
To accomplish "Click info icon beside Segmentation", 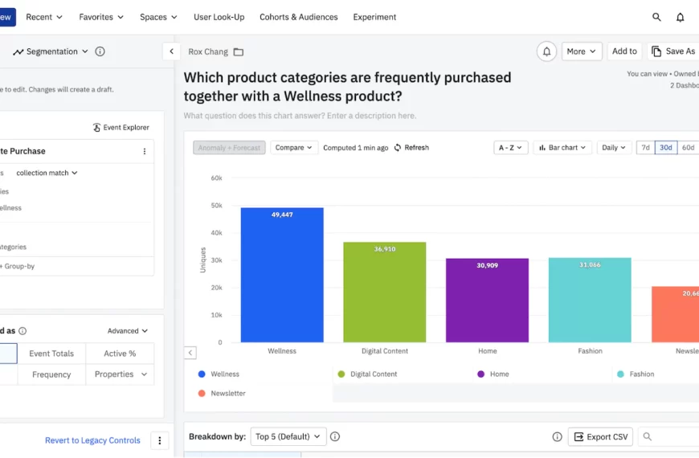I will (x=100, y=51).
